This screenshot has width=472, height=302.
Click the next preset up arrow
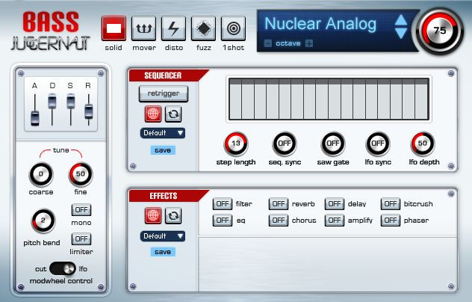pyautogui.click(x=401, y=19)
